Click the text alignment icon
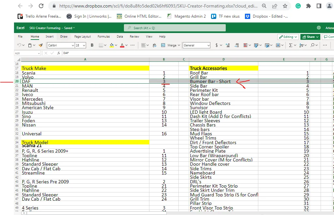This screenshot has height=215, width=334. click(144, 45)
